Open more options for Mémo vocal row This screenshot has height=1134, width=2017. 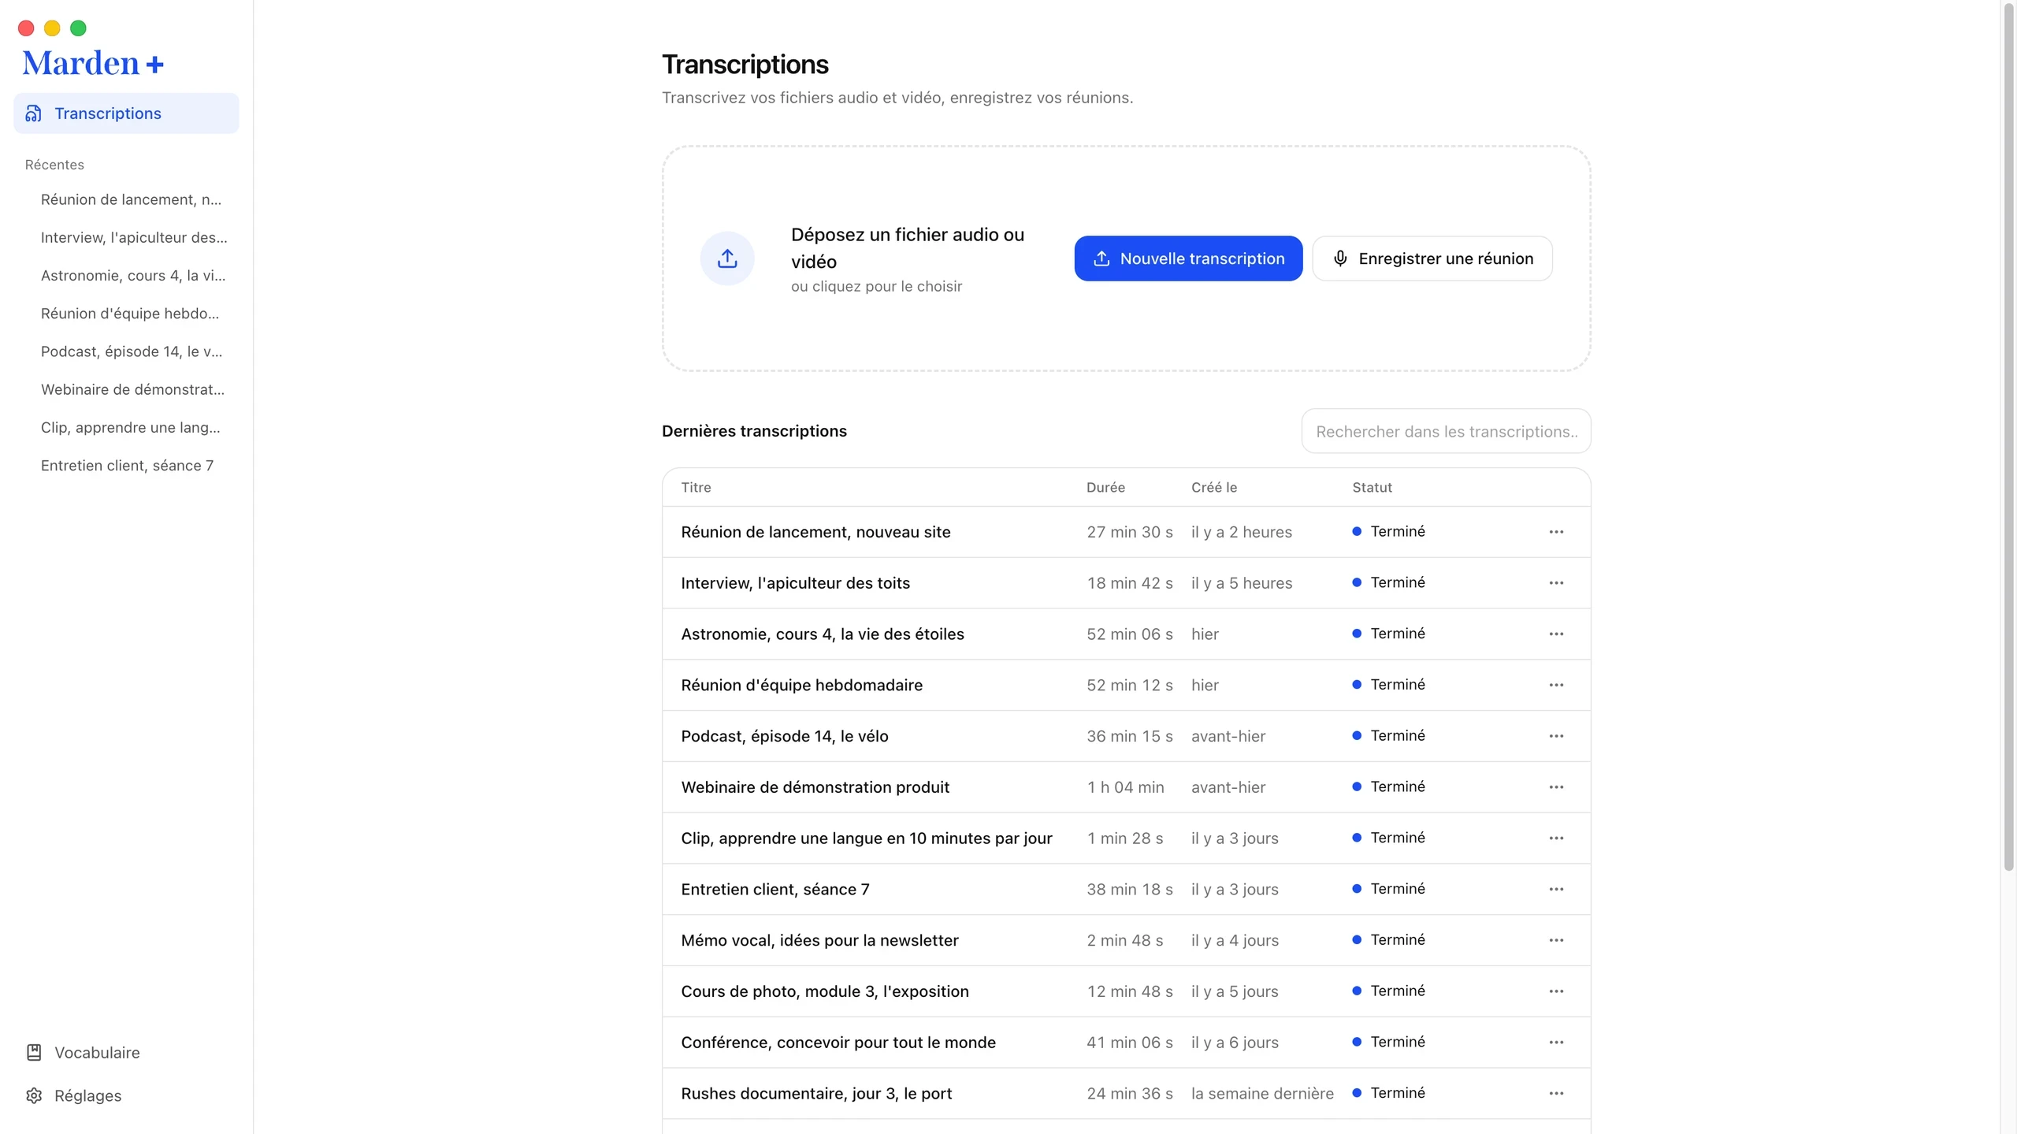tap(1556, 940)
